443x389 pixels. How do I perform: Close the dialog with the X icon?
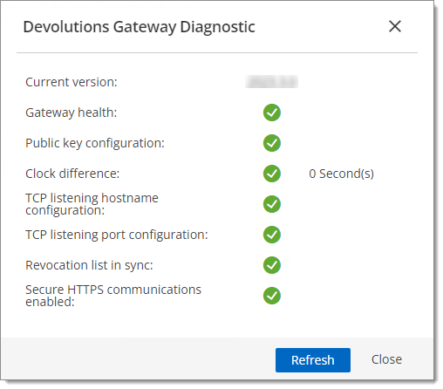tap(395, 26)
